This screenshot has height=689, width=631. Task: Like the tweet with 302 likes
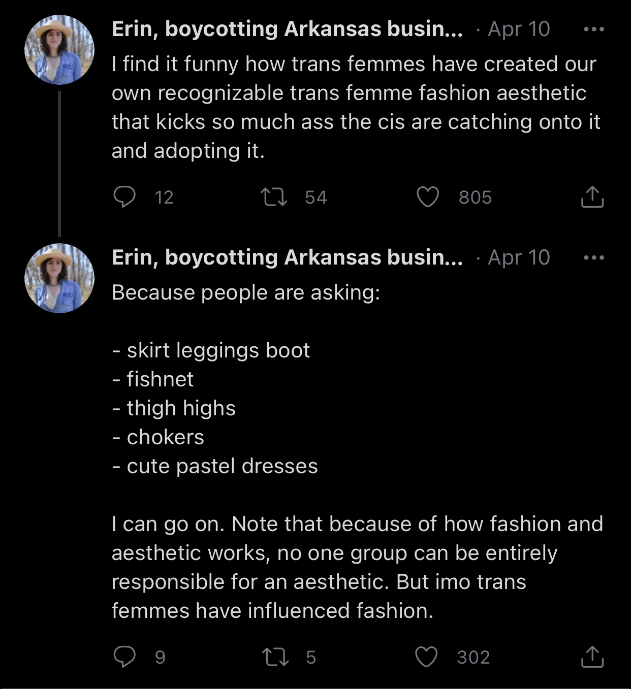tap(426, 657)
